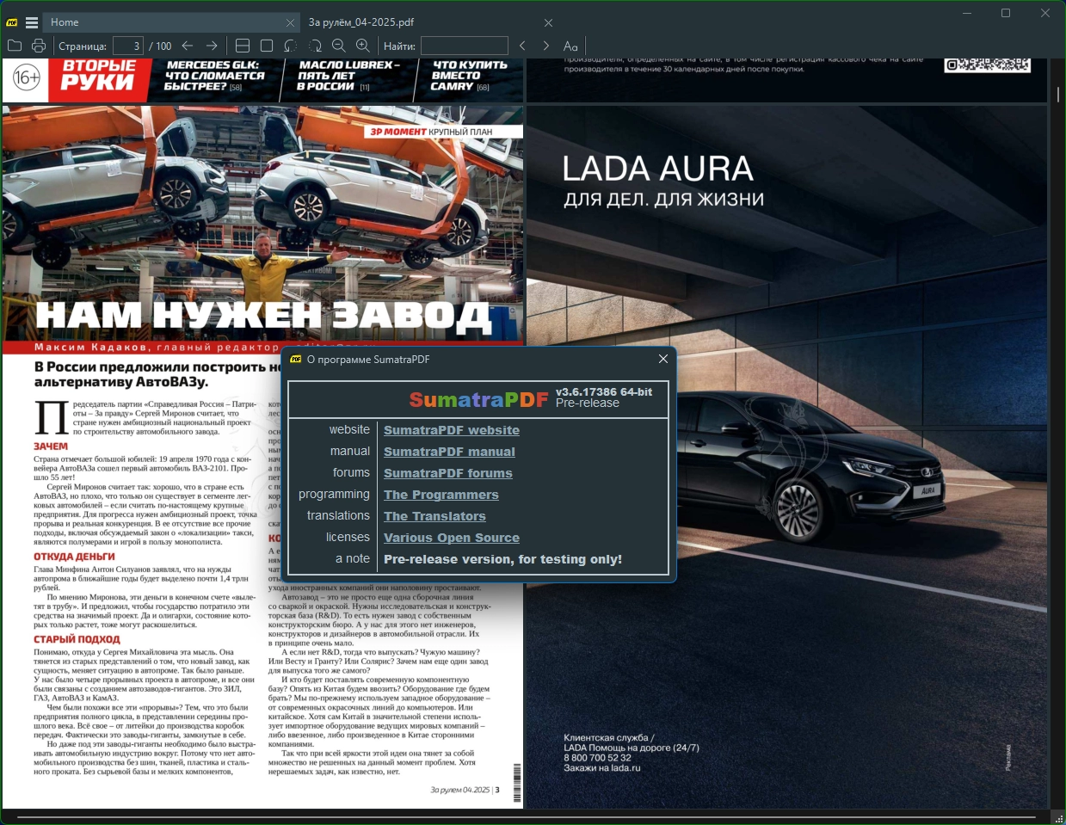
Task: Open The Translators link
Action: coord(434,516)
